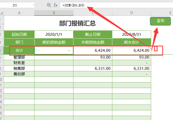Select the 合计 本期报销金额 cell 6,424.00
This screenshot has height=120, width=173.
pos(93,50)
